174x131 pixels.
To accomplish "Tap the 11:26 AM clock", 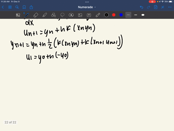I will point(5,2).
